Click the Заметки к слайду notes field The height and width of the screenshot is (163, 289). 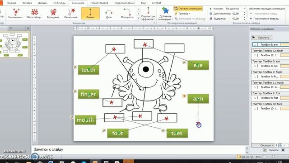pyautogui.click(x=138, y=149)
